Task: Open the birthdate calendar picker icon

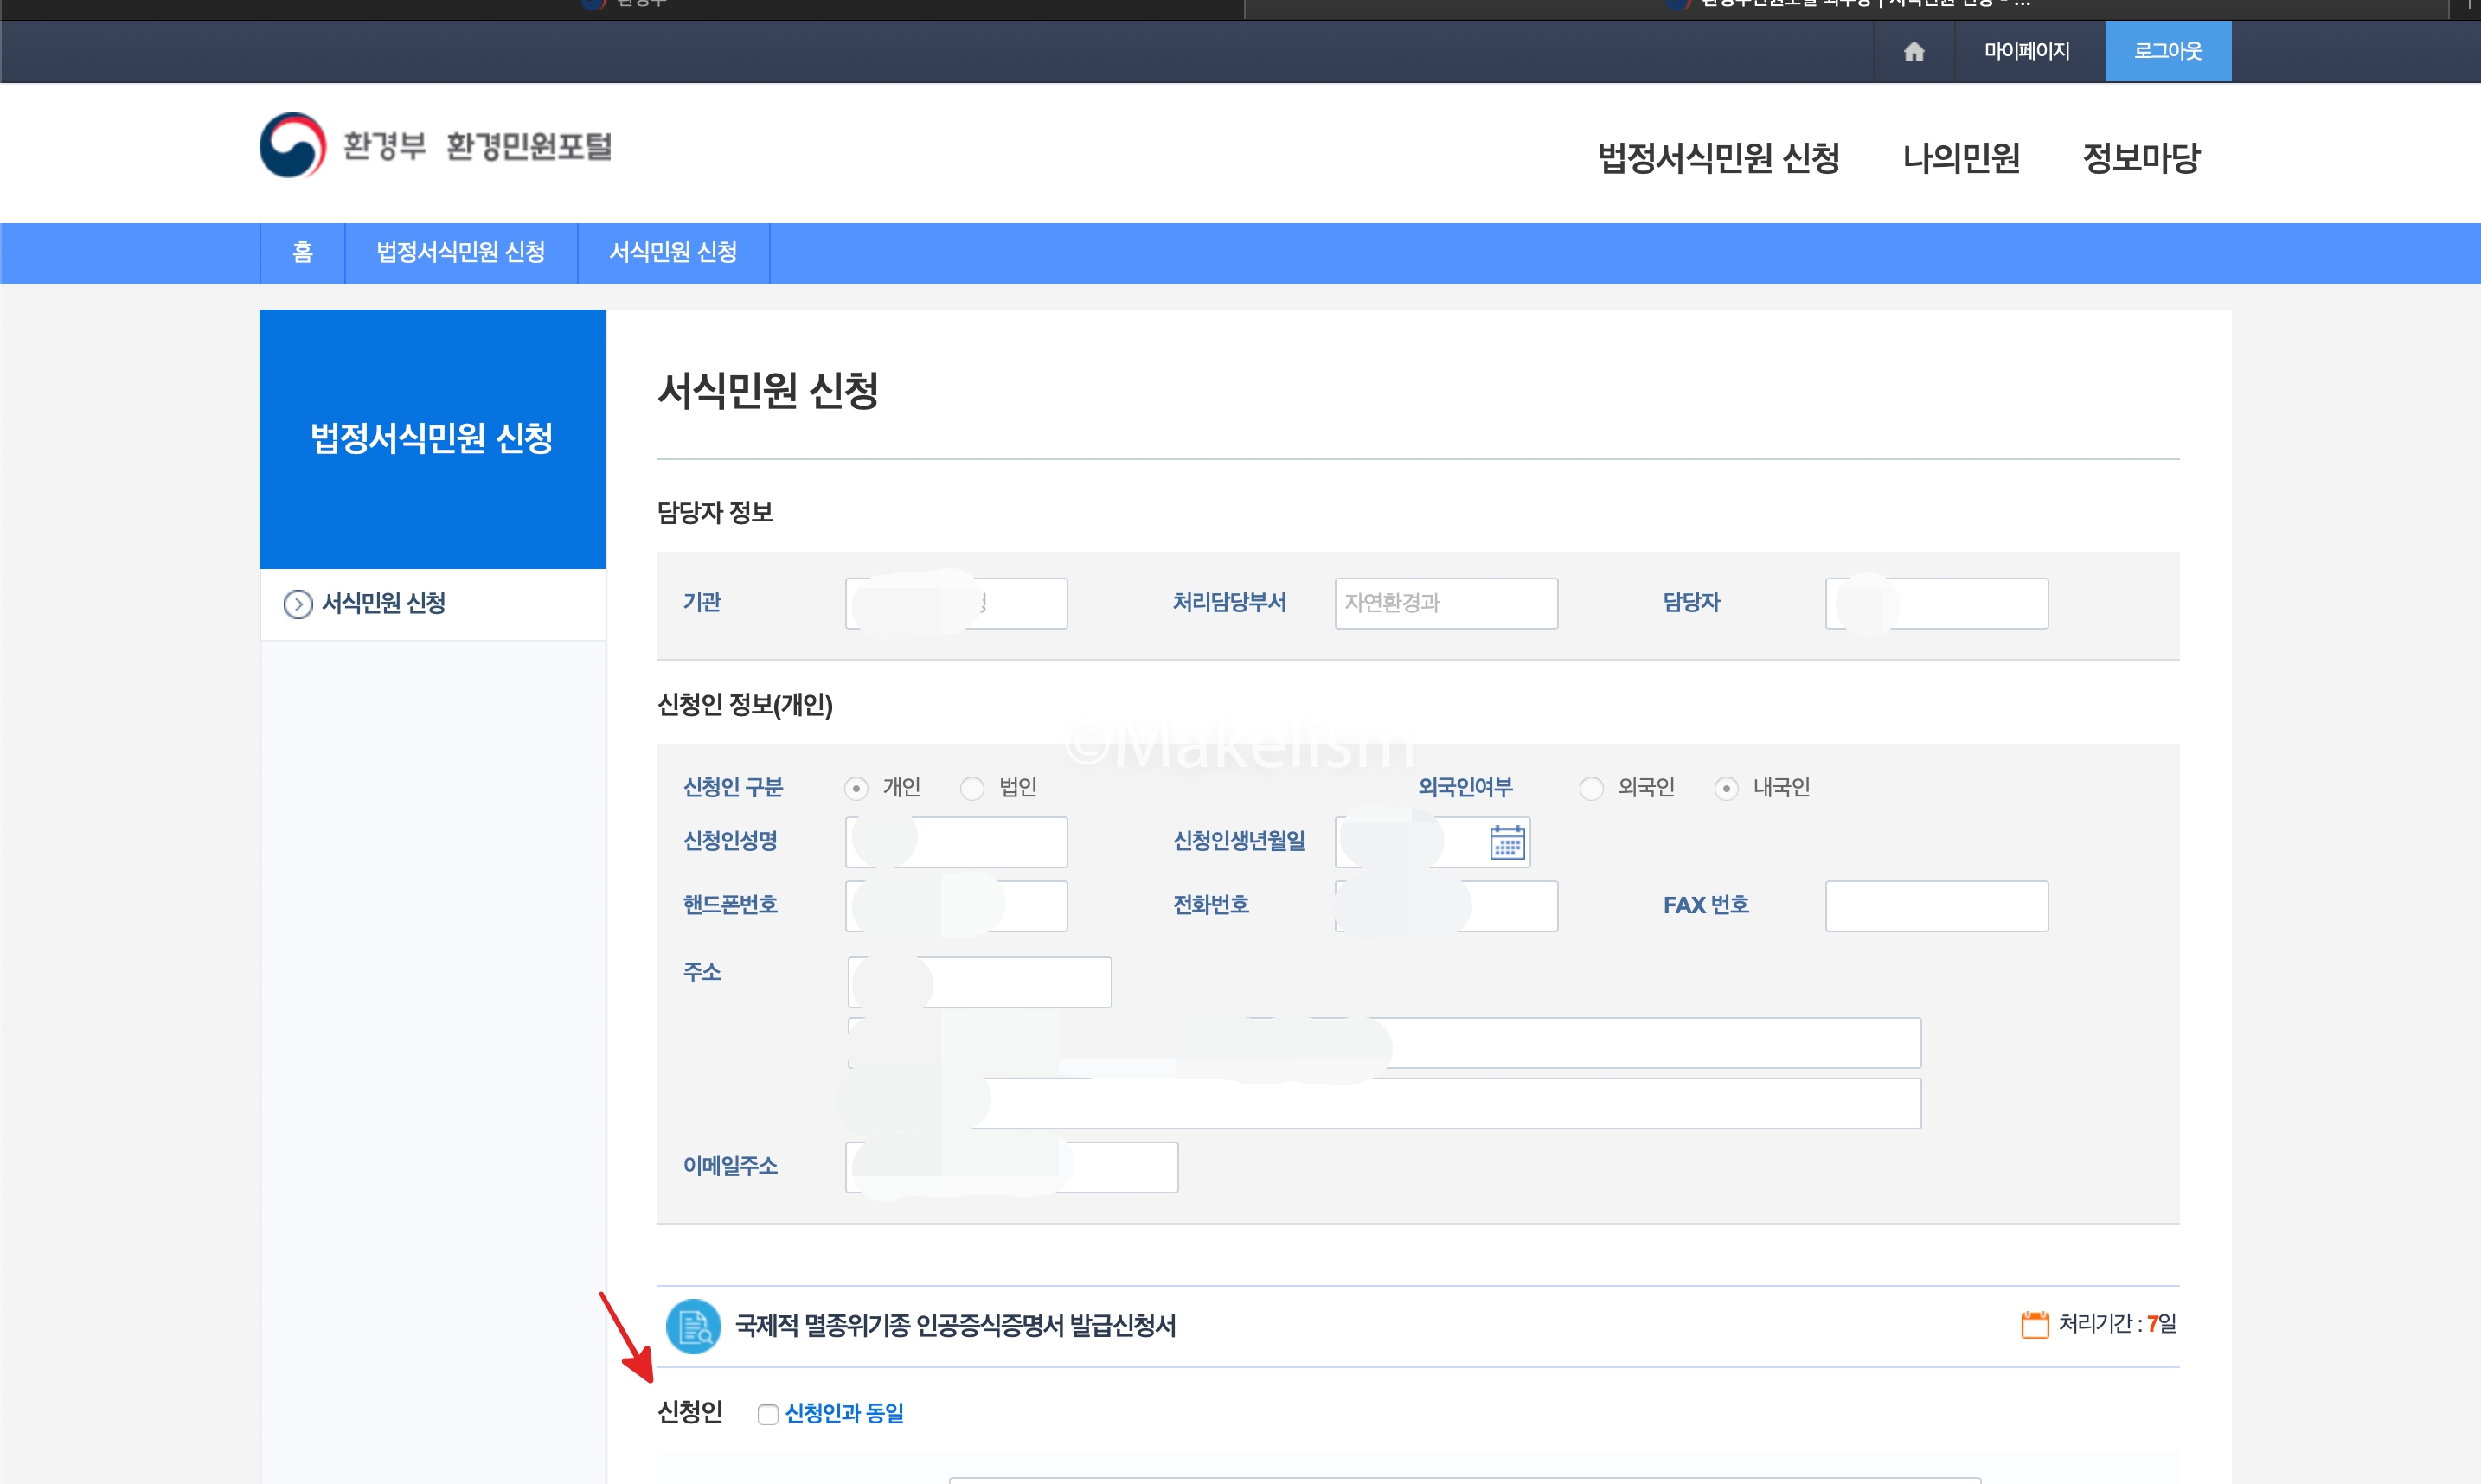Action: (x=1506, y=842)
